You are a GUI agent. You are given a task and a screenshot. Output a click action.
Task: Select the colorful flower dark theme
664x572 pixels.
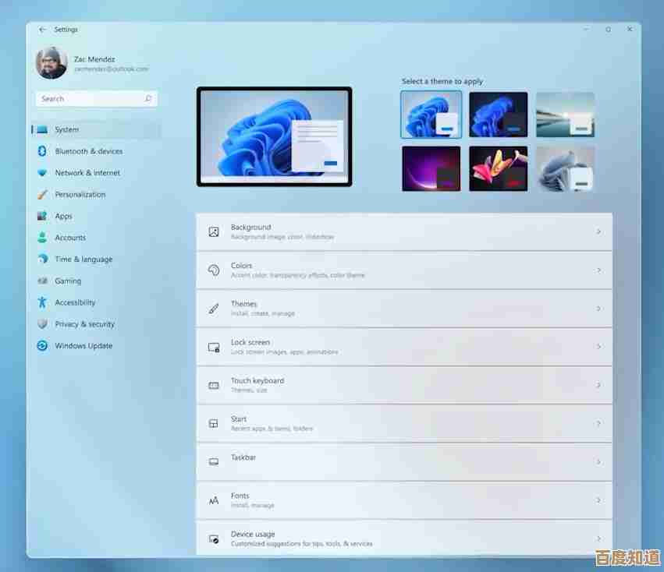498,168
